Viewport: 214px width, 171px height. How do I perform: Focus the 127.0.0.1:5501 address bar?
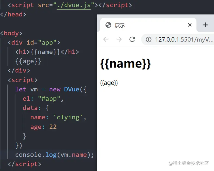click(178, 39)
